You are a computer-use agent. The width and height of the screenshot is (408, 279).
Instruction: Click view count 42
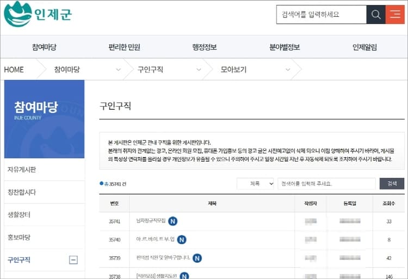[x=389, y=258]
